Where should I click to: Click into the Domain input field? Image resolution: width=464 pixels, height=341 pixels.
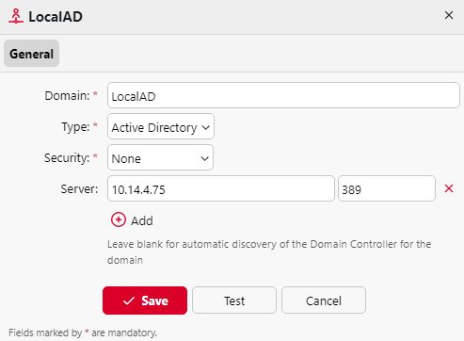tap(283, 95)
